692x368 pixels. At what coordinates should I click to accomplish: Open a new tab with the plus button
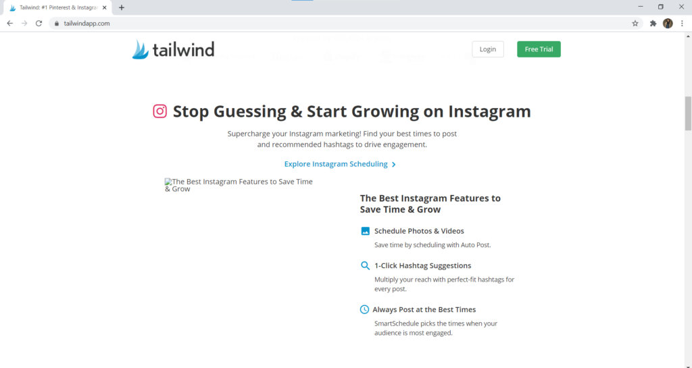click(122, 7)
